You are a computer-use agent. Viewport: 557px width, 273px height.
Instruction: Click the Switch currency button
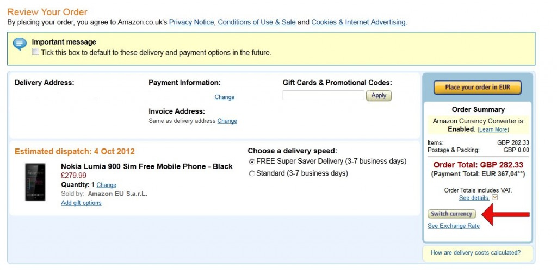[x=451, y=214]
